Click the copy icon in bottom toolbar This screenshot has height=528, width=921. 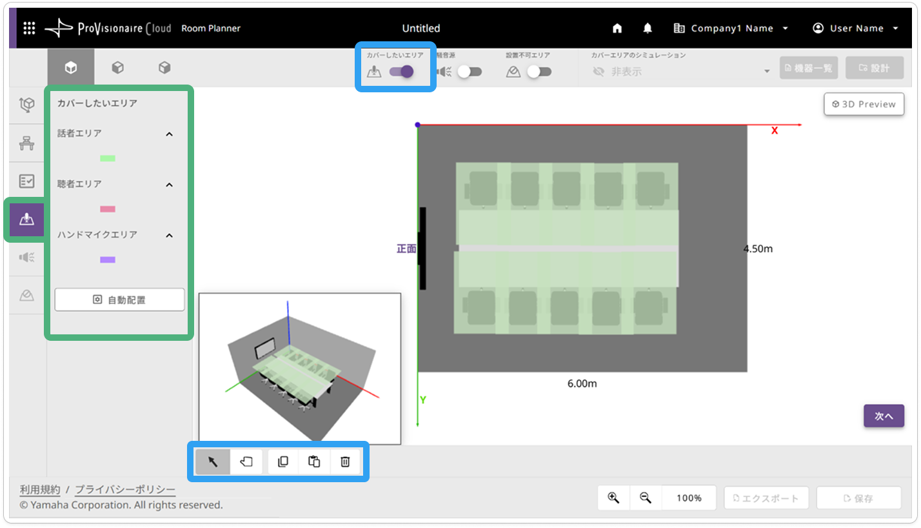point(283,462)
